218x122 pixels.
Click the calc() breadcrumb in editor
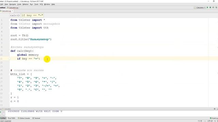[15, 15]
